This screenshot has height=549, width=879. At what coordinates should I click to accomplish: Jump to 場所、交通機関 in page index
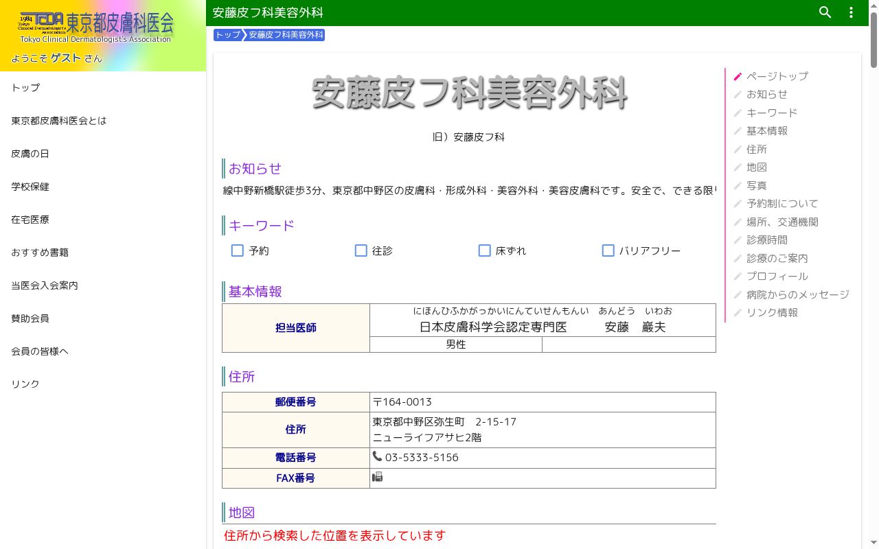[782, 222]
